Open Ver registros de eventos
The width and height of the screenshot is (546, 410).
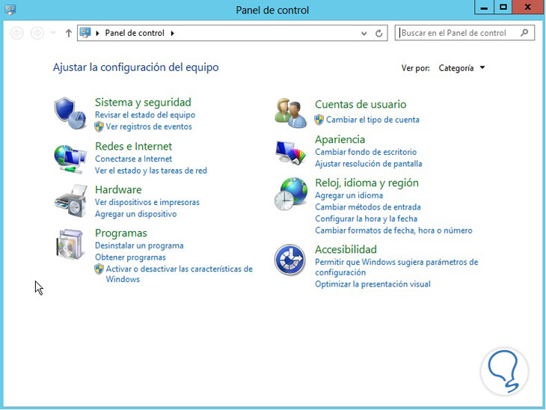tap(149, 126)
